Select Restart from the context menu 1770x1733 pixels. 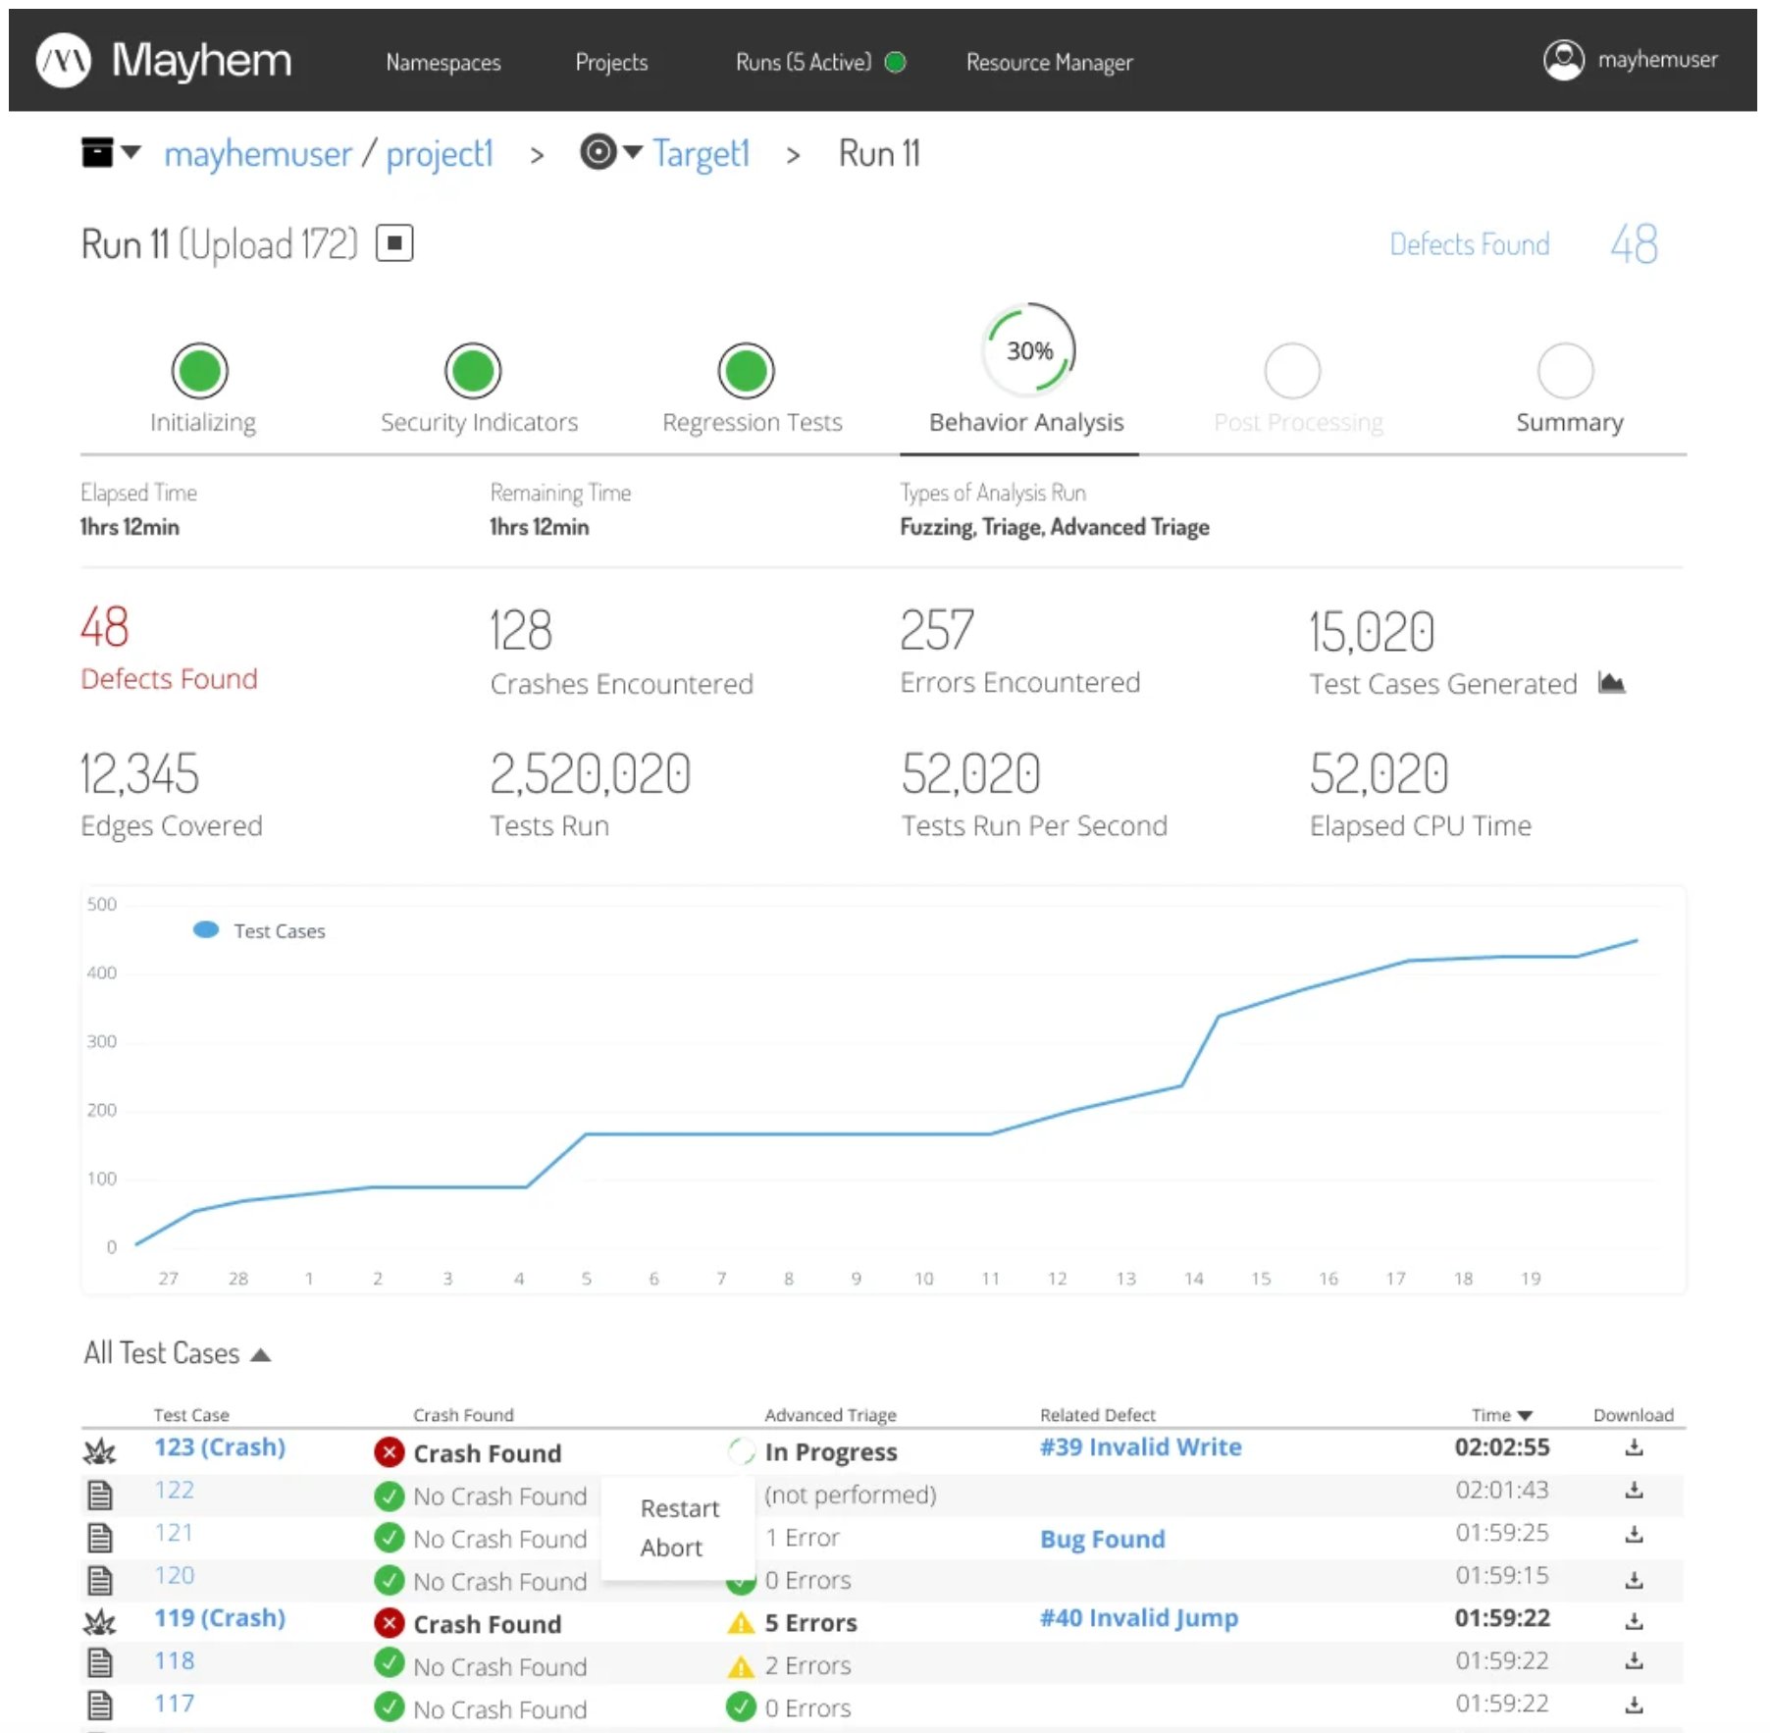679,1508
